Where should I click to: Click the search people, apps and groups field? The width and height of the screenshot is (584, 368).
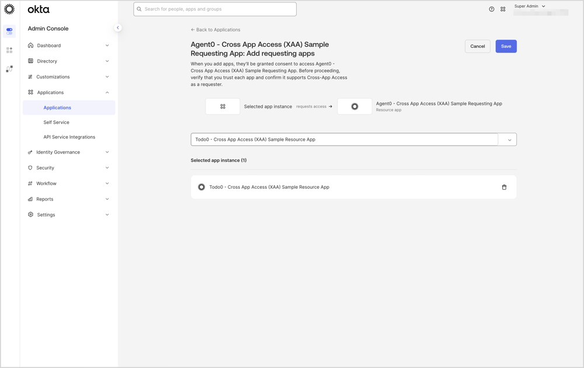click(215, 9)
